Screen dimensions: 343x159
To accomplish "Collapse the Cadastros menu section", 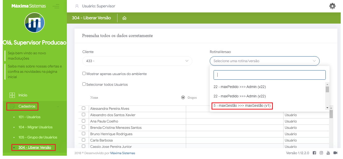I will 27,106.
